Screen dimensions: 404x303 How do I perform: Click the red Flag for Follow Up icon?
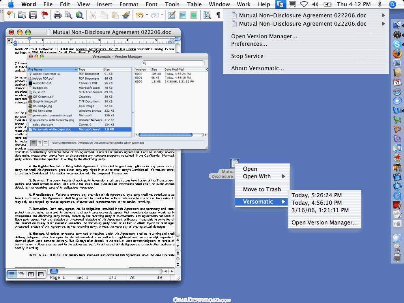(x=44, y=15)
